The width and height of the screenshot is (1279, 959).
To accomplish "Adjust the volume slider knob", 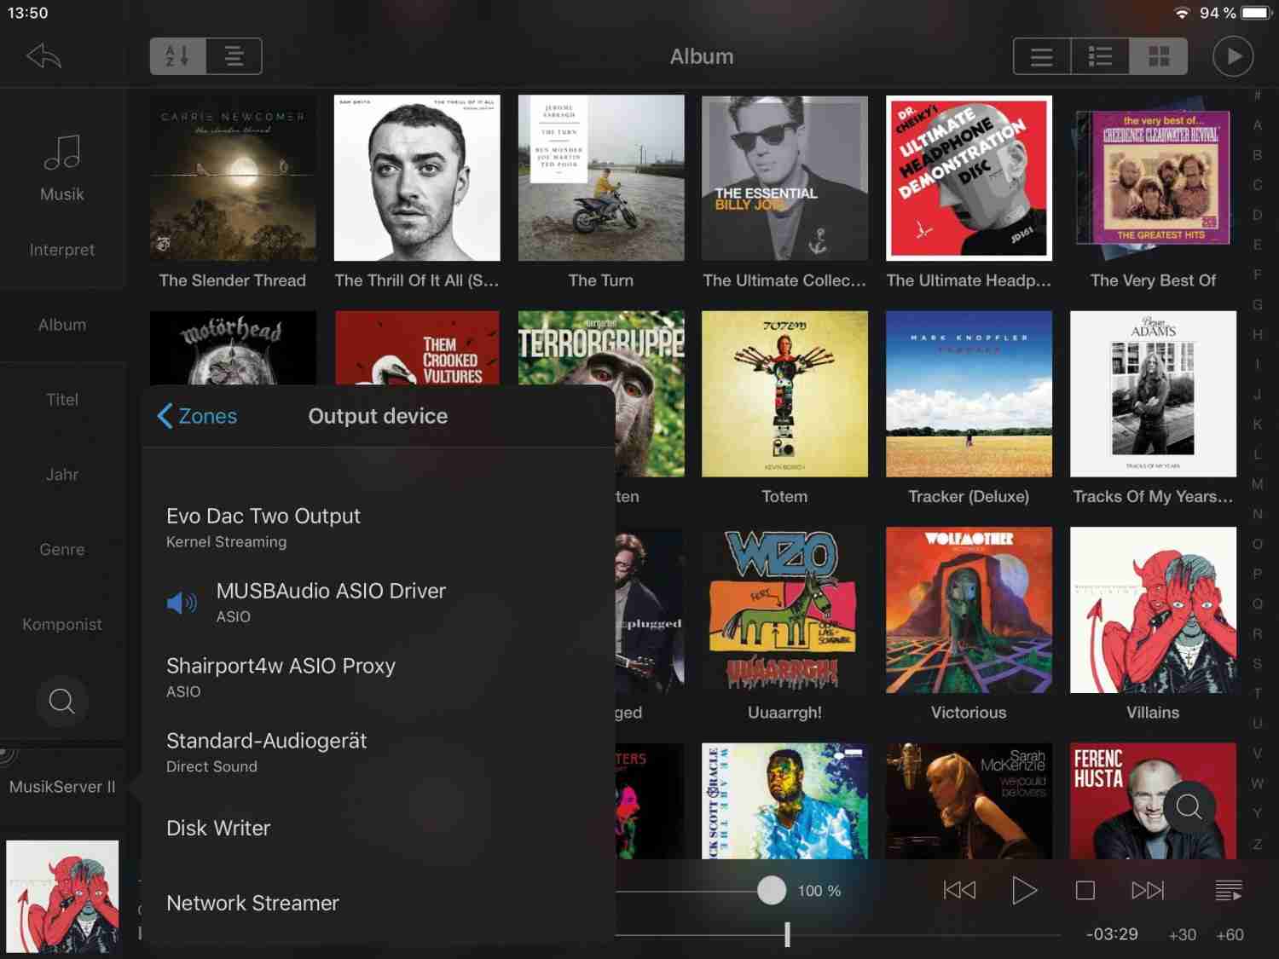I will pos(772,890).
